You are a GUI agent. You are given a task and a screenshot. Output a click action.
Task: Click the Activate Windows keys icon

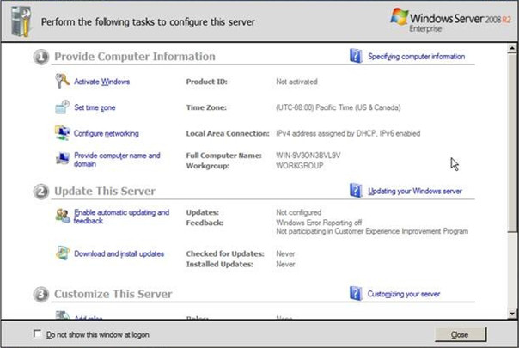pyautogui.click(x=62, y=81)
